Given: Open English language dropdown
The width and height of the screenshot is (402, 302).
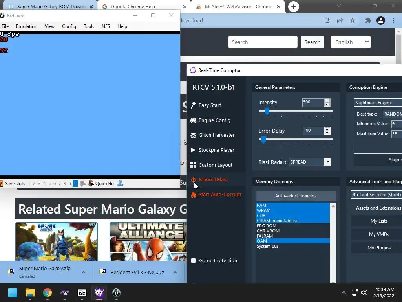Looking at the screenshot, I should click(351, 42).
